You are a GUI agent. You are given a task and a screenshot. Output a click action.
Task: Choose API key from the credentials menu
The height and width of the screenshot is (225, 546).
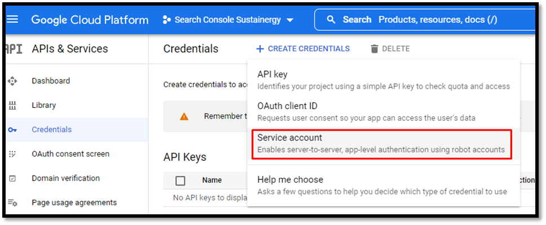click(383, 80)
